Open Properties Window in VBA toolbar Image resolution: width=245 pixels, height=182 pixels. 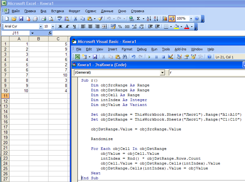[x=186, y=57]
